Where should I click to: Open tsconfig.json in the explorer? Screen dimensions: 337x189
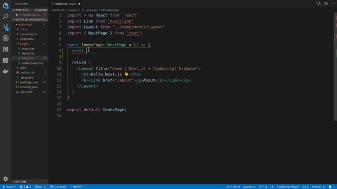29,87
